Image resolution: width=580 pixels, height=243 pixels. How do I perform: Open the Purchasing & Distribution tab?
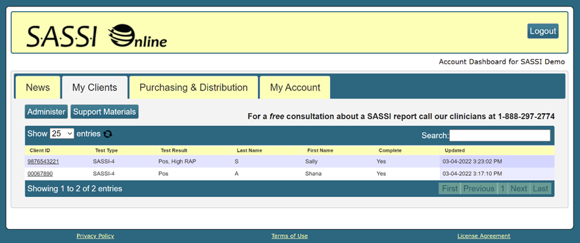click(193, 87)
